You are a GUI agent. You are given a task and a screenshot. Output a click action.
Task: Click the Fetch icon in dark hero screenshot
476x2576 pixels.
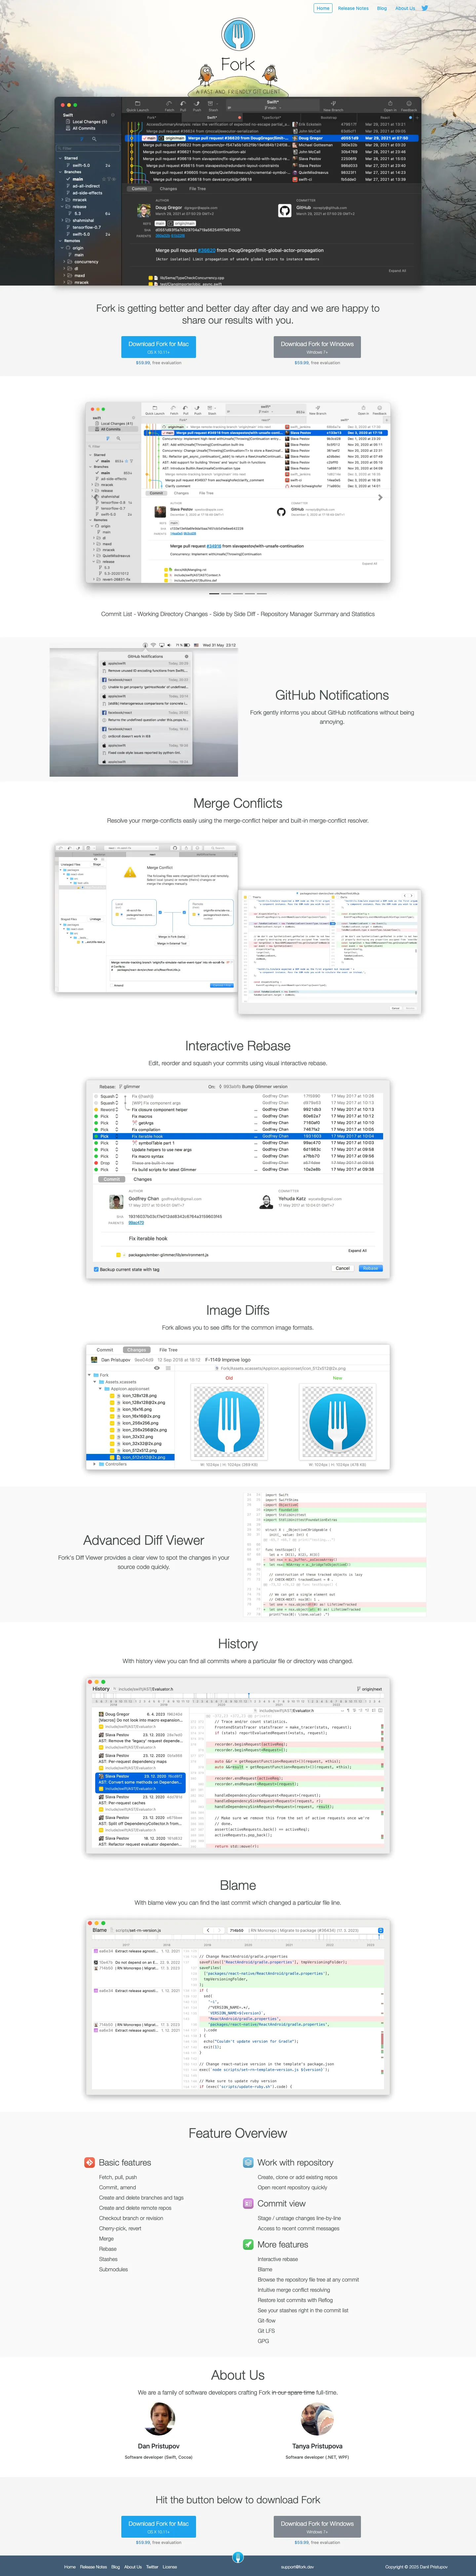(170, 104)
